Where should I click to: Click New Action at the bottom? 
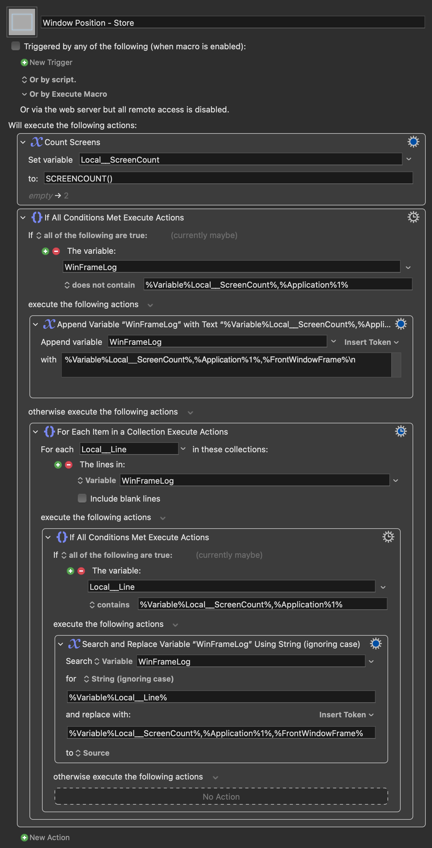click(x=45, y=837)
